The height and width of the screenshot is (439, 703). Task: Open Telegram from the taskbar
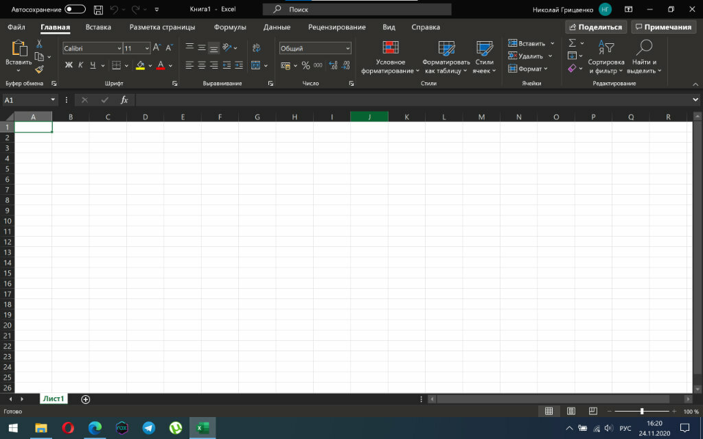coord(149,428)
